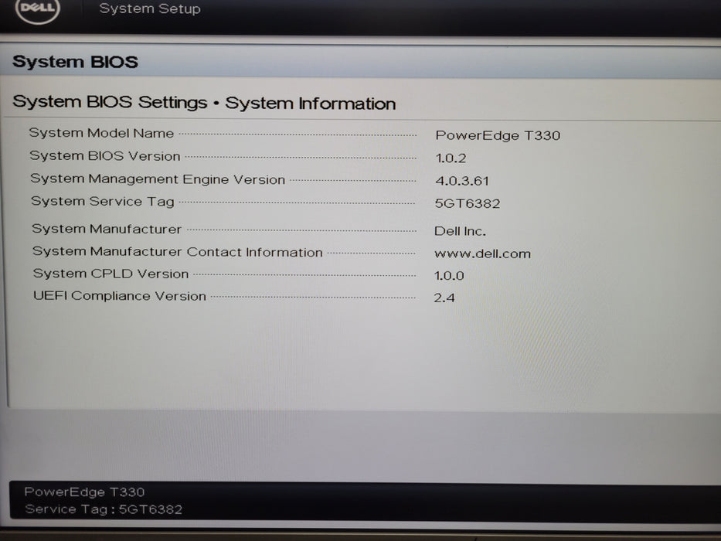Click the BIOS version value 1.0.2

tap(451, 158)
